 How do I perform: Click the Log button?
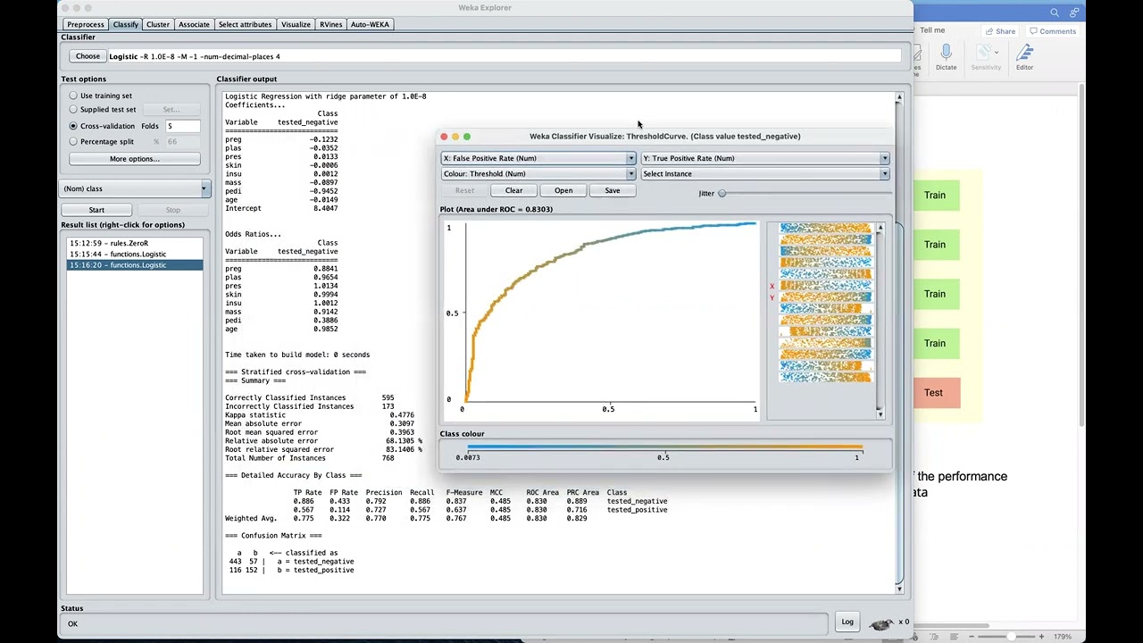coord(847,622)
